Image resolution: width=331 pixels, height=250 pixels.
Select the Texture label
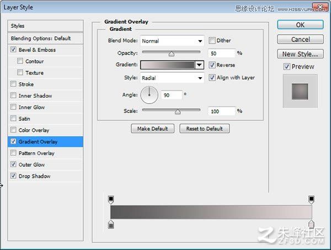[34, 73]
